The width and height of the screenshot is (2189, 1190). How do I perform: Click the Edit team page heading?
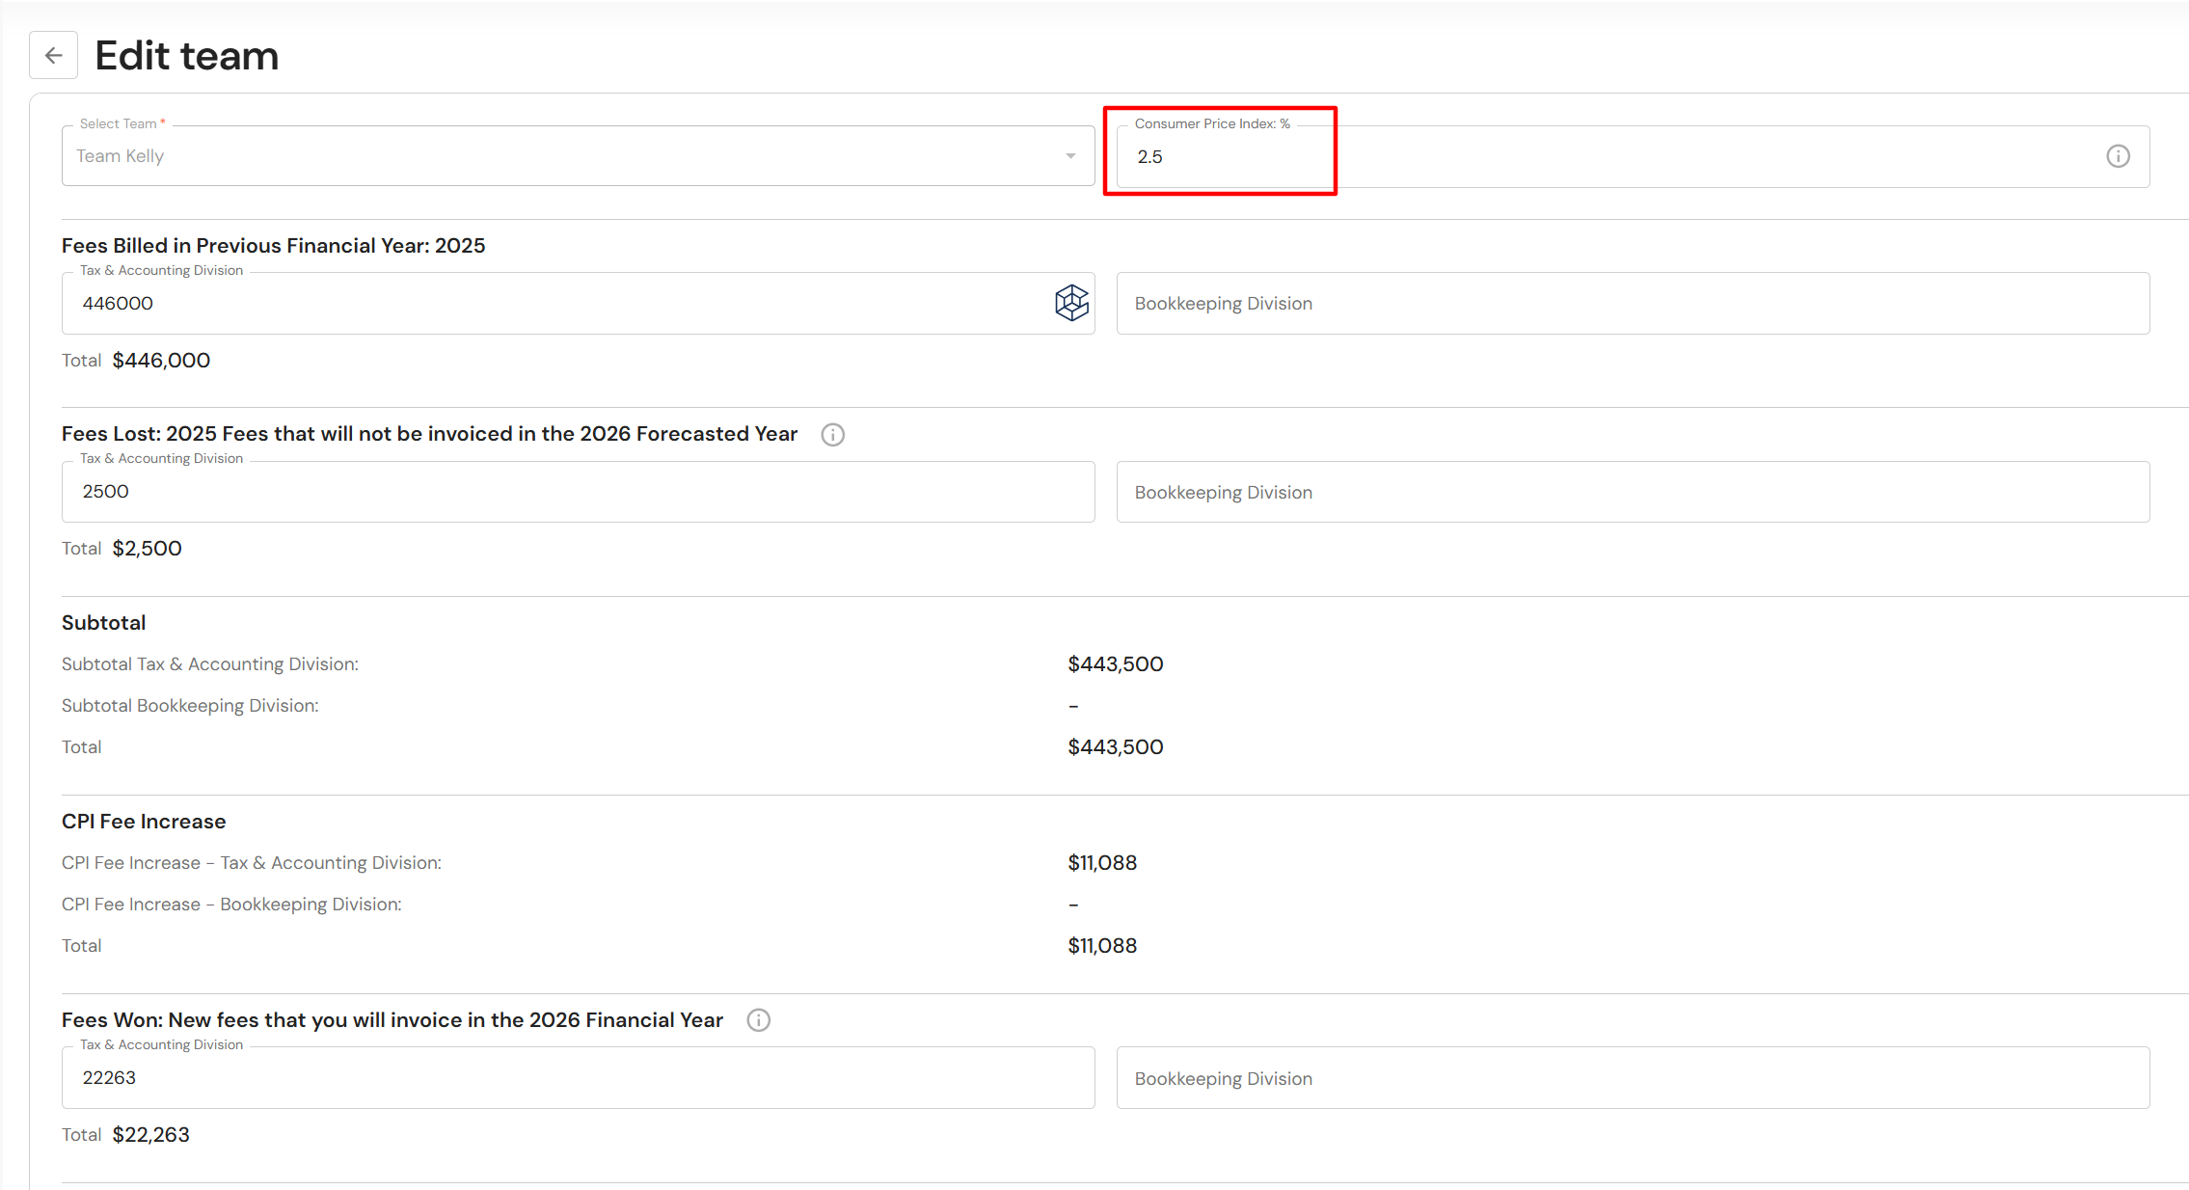click(187, 56)
